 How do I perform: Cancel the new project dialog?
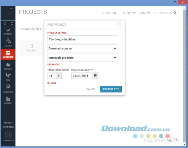pyautogui.click(x=91, y=89)
